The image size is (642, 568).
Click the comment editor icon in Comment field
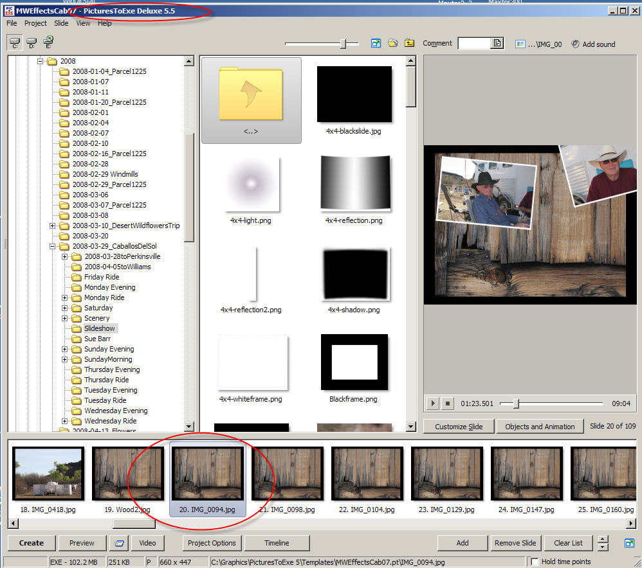(497, 44)
